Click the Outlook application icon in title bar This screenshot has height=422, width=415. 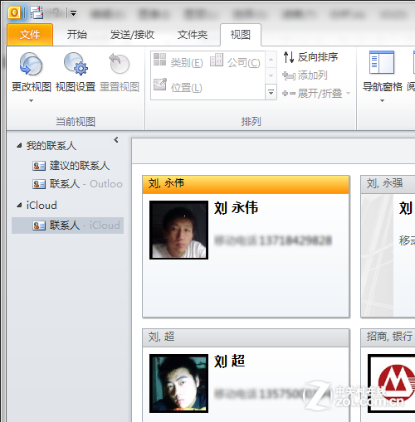click(x=14, y=12)
